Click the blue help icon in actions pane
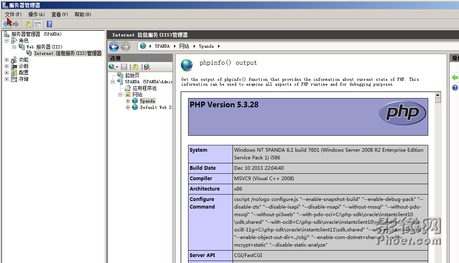The width and height of the screenshot is (459, 263). (x=455, y=88)
